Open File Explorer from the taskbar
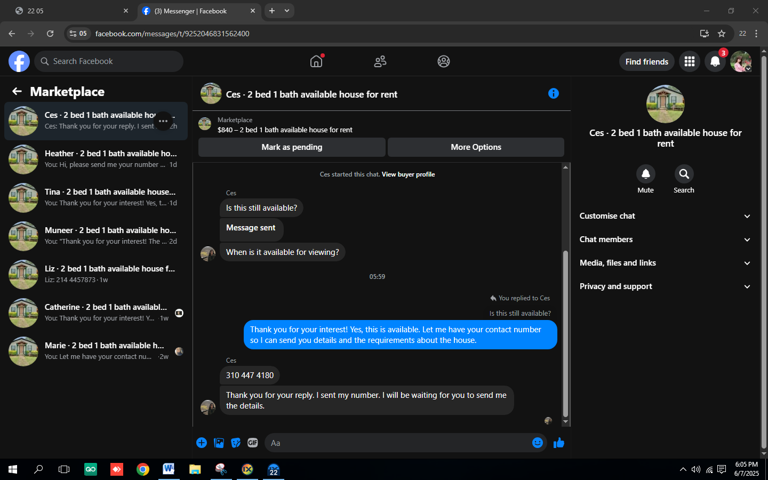The width and height of the screenshot is (768, 480). (195, 469)
